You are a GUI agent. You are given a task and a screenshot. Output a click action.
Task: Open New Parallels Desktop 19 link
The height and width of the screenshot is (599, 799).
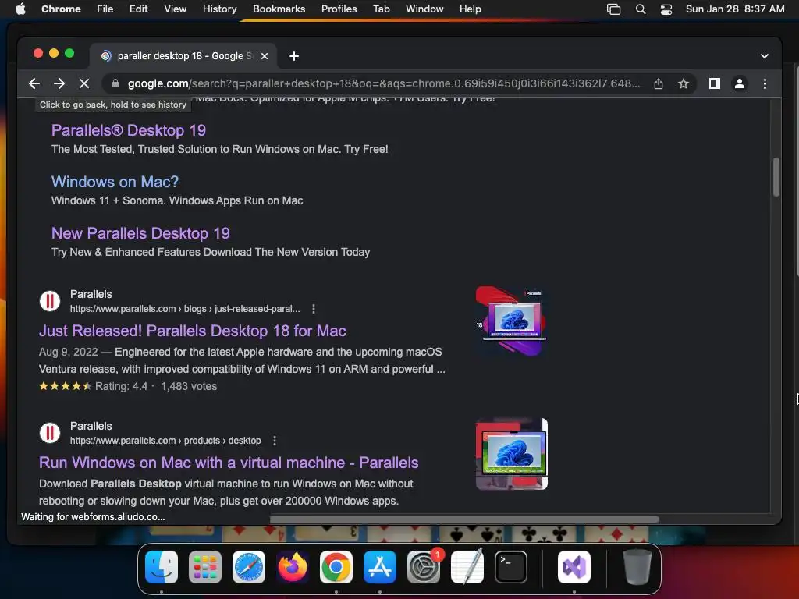(x=140, y=233)
